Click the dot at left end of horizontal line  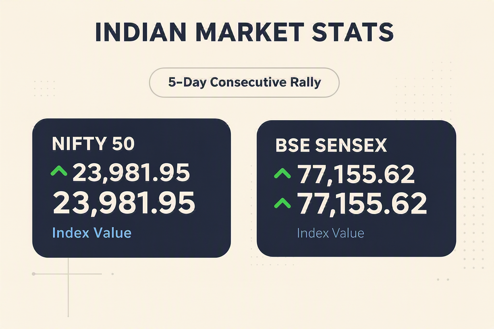point(34,274)
